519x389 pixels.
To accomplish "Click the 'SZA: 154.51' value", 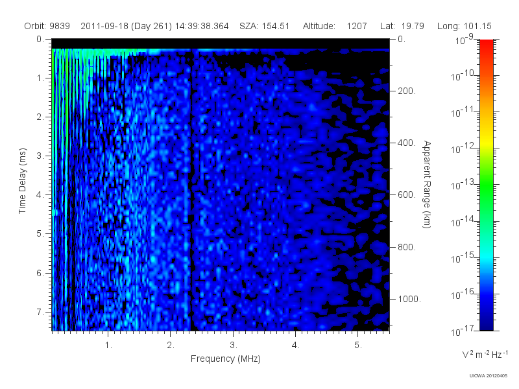I will coord(265,26).
